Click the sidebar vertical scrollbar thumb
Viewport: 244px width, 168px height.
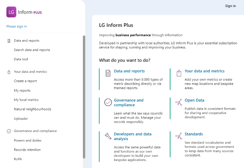[84, 97]
